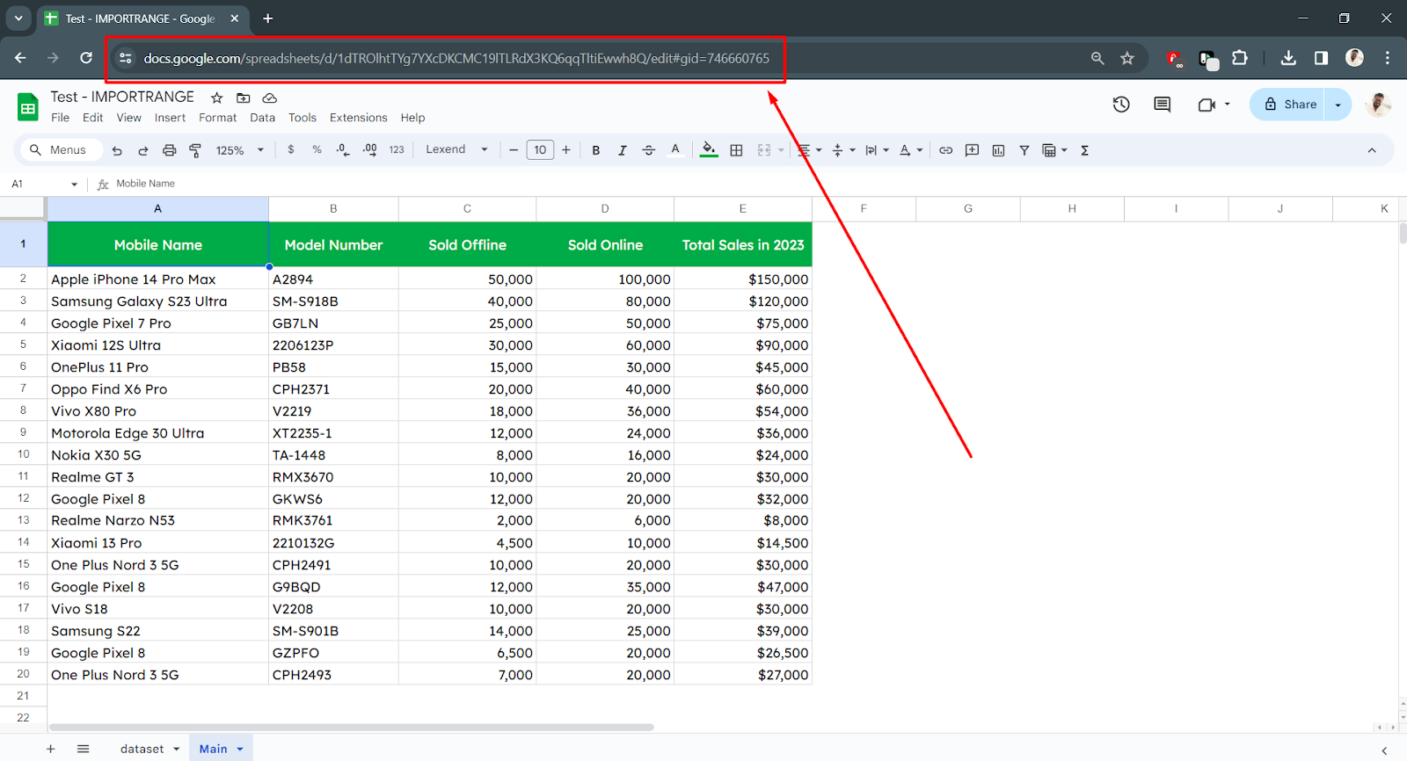
Task: Toggle bold formatting
Action: [x=596, y=150]
